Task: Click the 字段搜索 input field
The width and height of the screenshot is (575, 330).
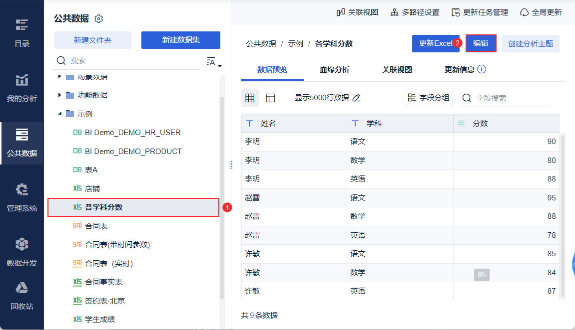Action: [x=512, y=98]
